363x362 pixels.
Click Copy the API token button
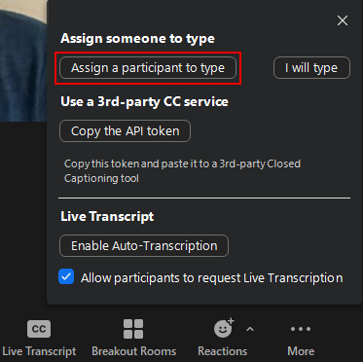click(x=126, y=131)
